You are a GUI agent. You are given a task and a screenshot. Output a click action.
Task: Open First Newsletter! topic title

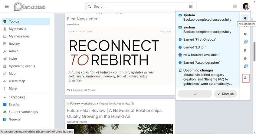83,19
